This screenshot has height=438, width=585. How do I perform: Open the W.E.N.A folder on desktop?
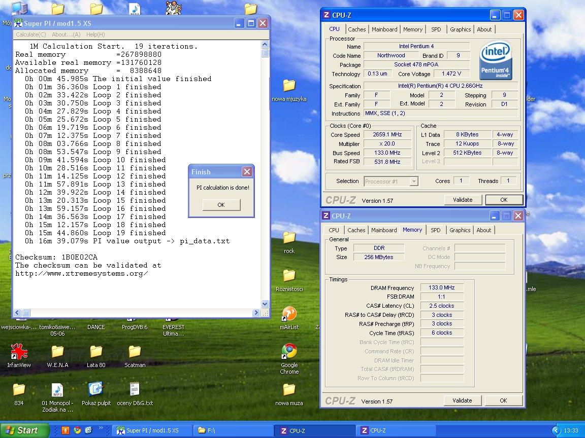tap(57, 352)
